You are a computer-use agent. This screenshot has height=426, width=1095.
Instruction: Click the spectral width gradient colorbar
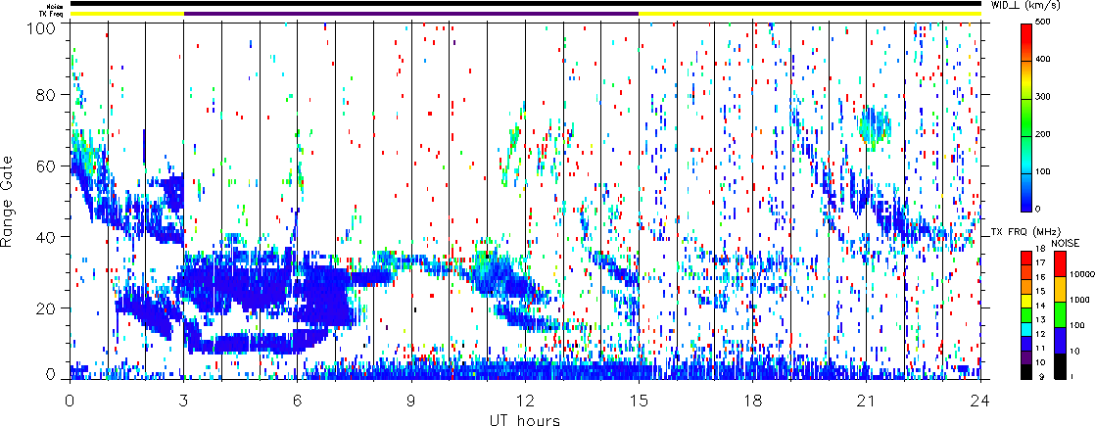(x=1026, y=118)
